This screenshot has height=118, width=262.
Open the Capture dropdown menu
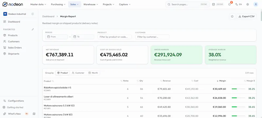tap(125, 5)
